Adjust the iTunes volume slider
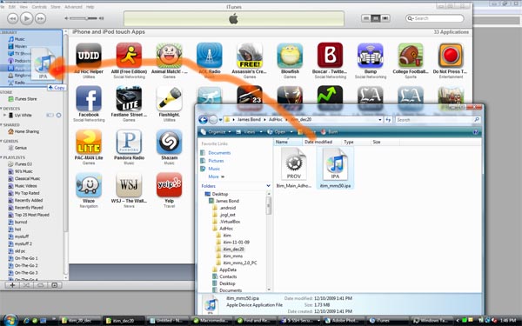Image resolution: width=522 pixels, height=326 pixels. (84, 18)
